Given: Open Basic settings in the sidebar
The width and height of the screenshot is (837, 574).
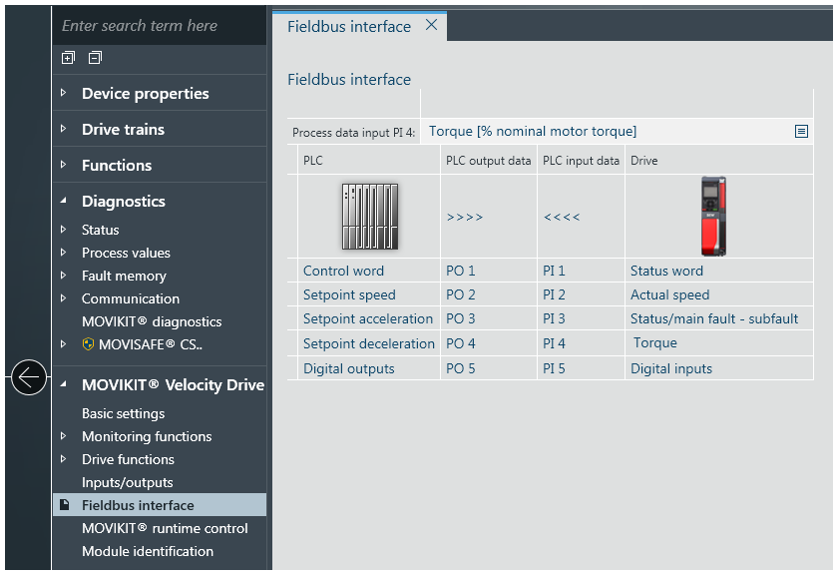Looking at the screenshot, I should pos(124,413).
